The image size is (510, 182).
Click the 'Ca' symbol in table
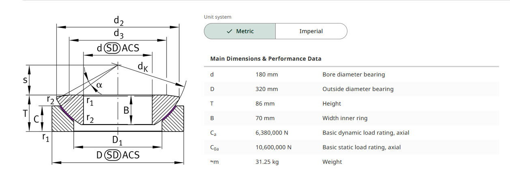pos(213,133)
